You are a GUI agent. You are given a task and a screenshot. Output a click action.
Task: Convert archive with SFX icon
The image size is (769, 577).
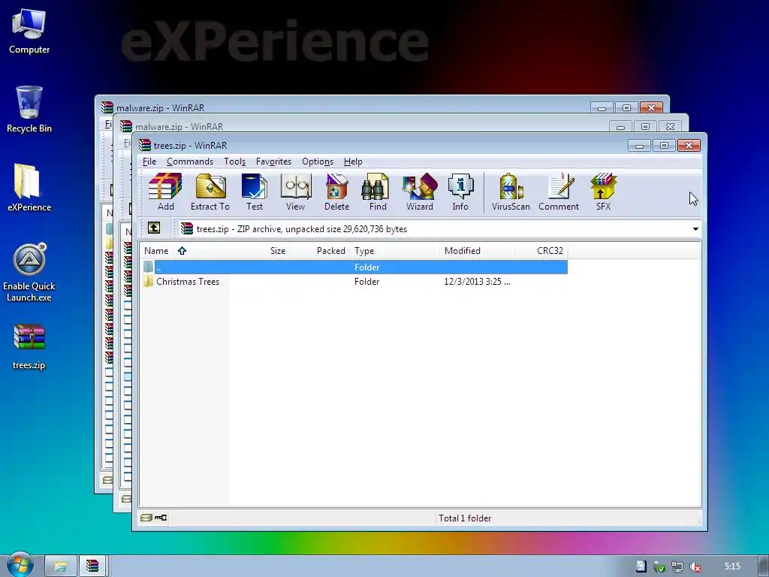(603, 192)
